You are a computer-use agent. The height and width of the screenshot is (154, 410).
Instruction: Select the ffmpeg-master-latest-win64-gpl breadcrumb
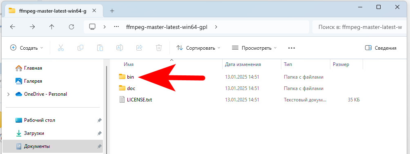pyautogui.click(x=167, y=27)
